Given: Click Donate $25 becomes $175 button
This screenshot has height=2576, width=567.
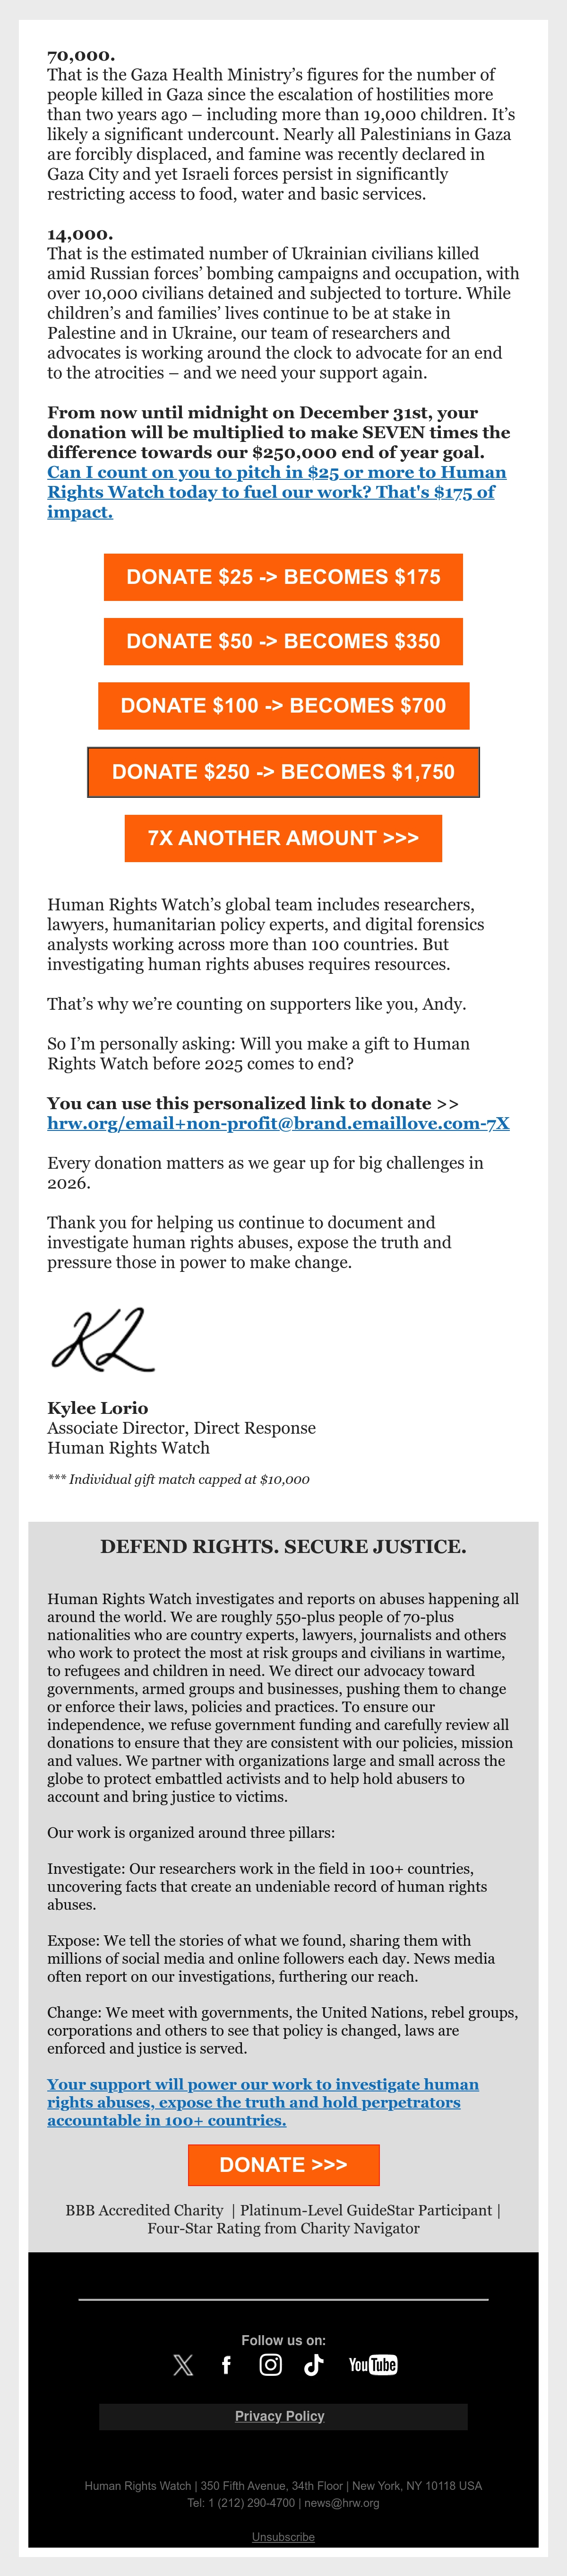Looking at the screenshot, I should 283,577.
